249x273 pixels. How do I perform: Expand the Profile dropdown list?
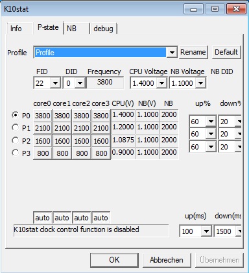(x=172, y=53)
